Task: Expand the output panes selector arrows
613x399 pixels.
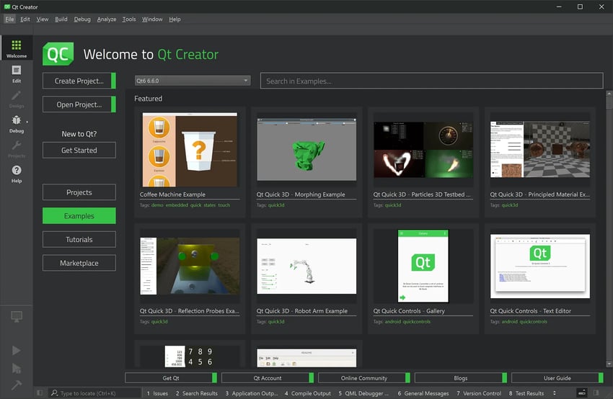Action: point(554,393)
